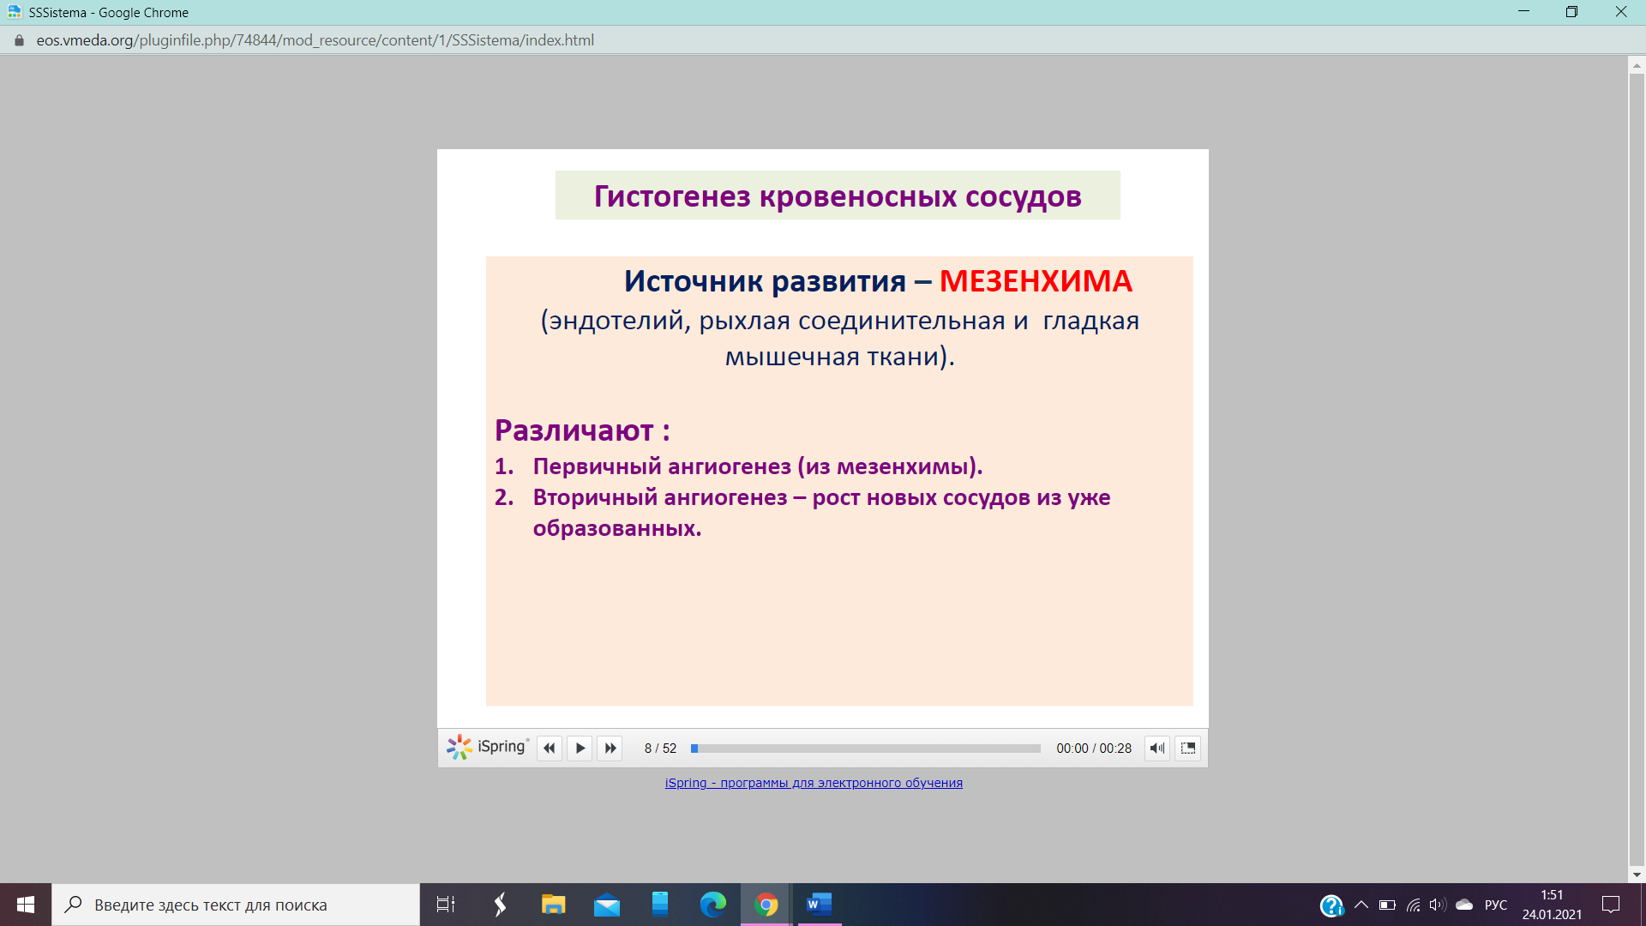Image resolution: width=1646 pixels, height=926 pixels.
Task: Open the clock showing 1:51 24.01.2021
Action: 1552,905
